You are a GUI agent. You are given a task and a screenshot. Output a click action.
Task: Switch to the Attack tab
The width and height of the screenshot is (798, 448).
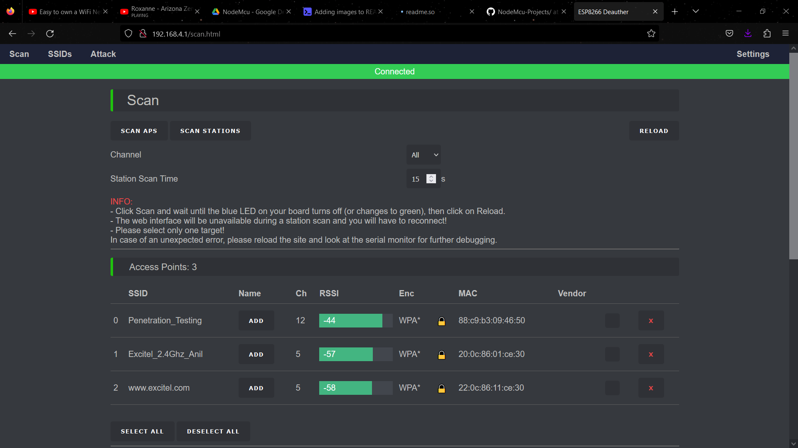(103, 54)
